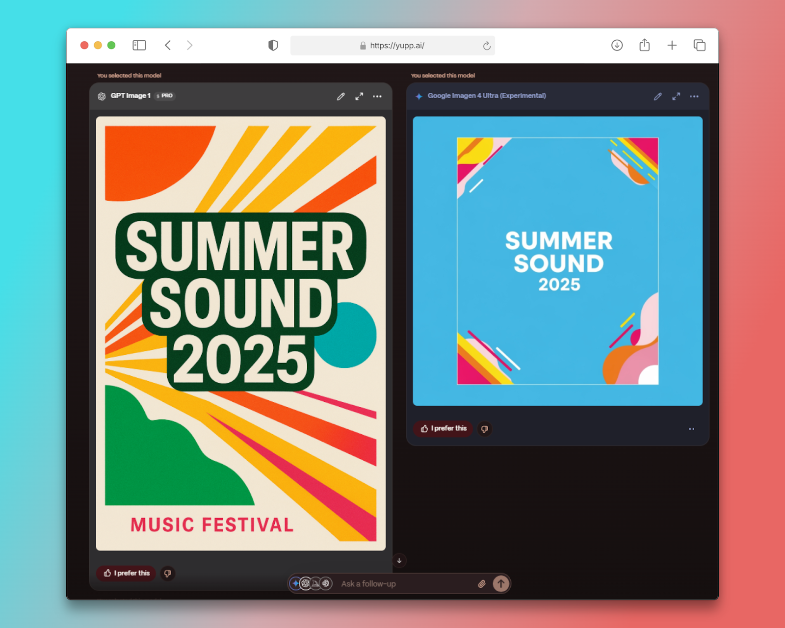This screenshot has height=628, width=785.
Task: Click 'You selected this model' above Google Imagen 4
Action: tap(443, 76)
